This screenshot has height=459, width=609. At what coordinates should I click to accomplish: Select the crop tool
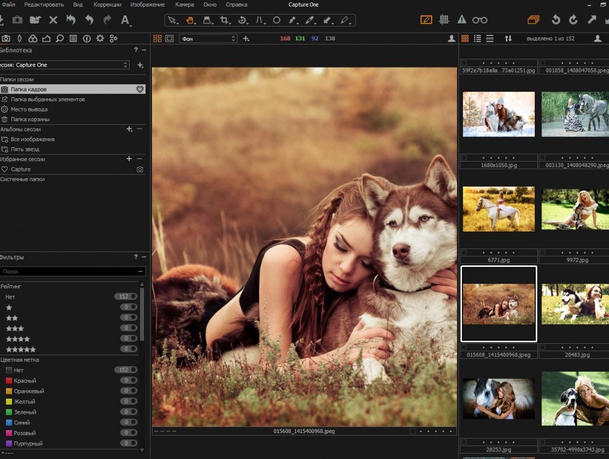224,21
